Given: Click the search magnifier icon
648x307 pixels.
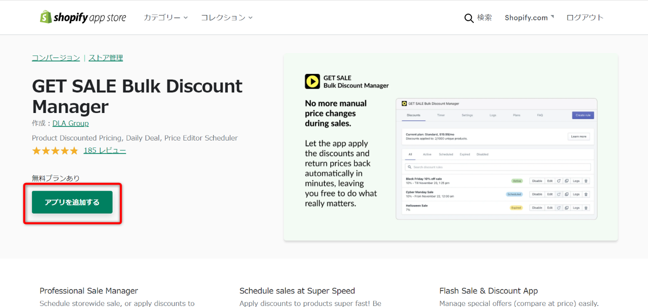Looking at the screenshot, I should click(x=469, y=18).
